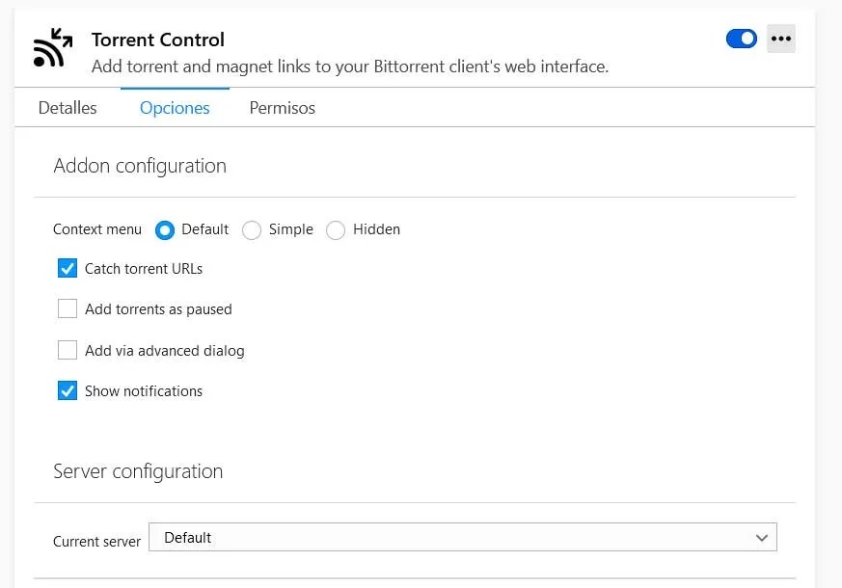
Task: Tick Add via advanced dialog checkbox
Action: (68, 350)
